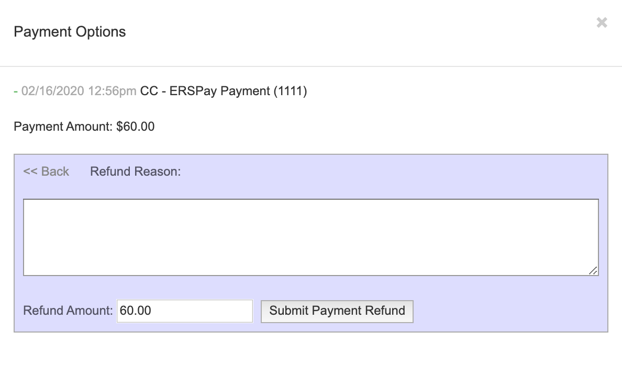Click the Payment Amount label
The height and width of the screenshot is (366, 622).
(x=63, y=127)
